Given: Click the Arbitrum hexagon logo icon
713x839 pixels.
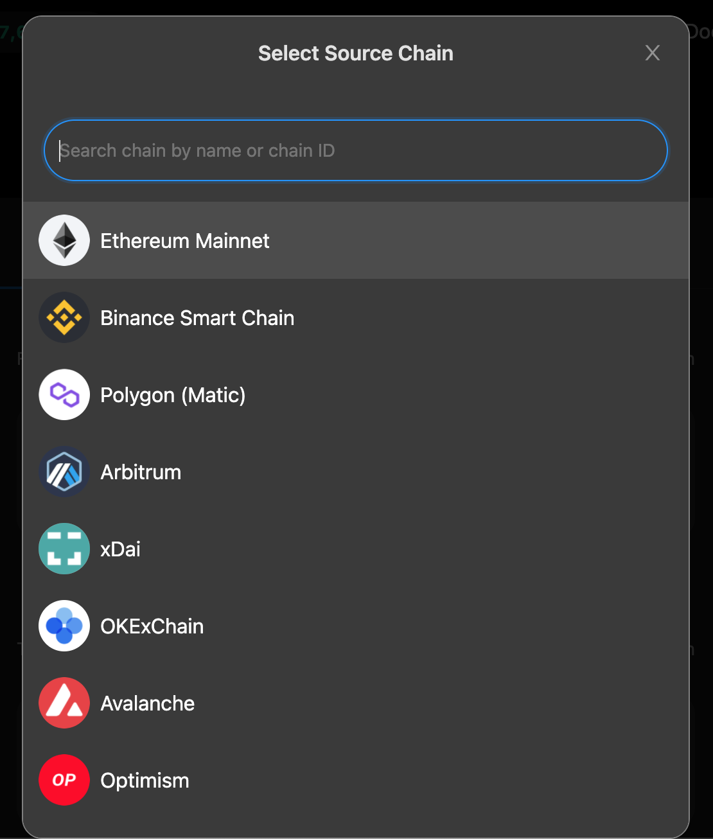Looking at the screenshot, I should coord(64,472).
